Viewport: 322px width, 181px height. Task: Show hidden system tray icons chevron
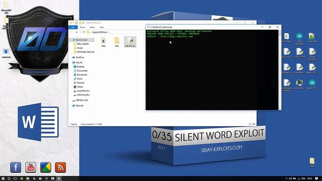[x=286, y=178]
